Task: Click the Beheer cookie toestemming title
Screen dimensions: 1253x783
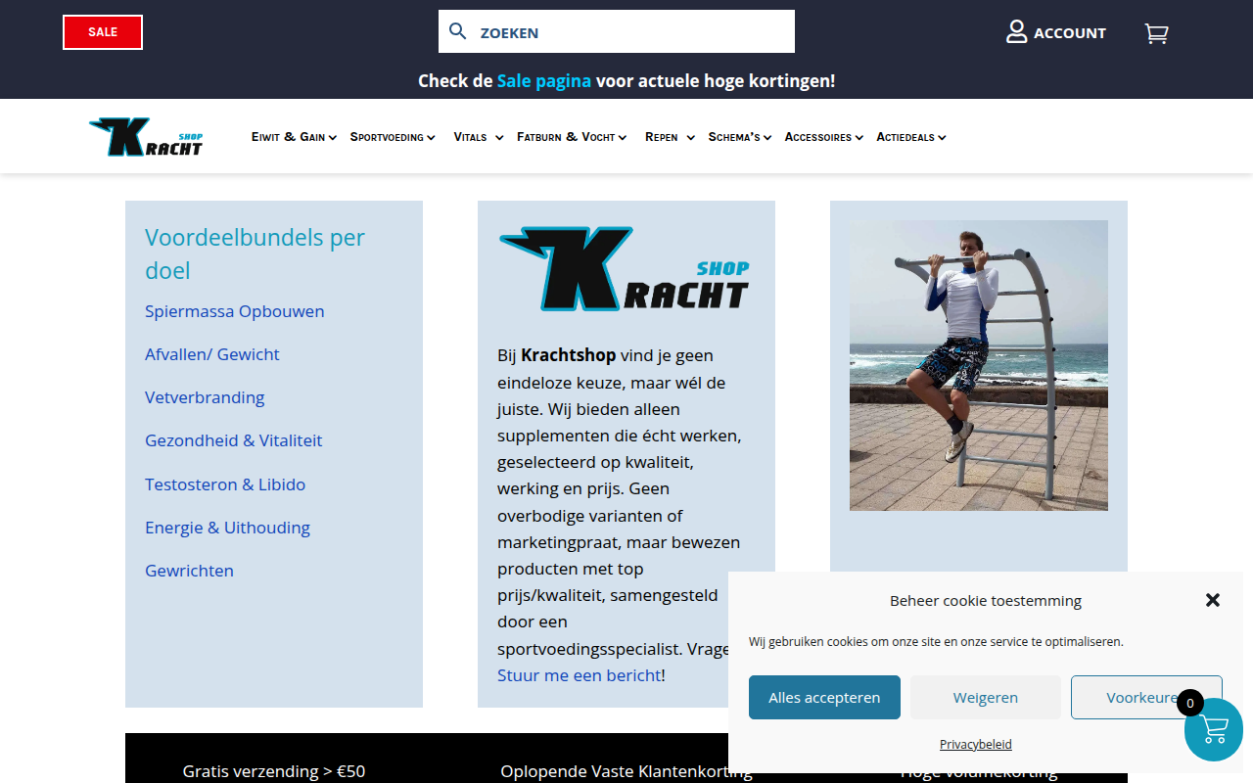Action: pyautogui.click(x=986, y=601)
